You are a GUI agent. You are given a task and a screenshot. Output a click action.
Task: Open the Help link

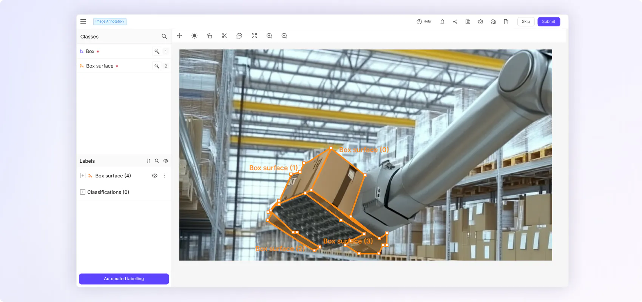click(x=424, y=22)
